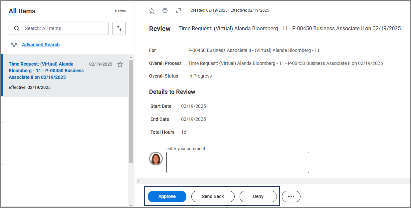Click the left arrow on horizontal scrollbar
Image resolution: width=411 pixels, height=208 pixels.
click(138, 181)
